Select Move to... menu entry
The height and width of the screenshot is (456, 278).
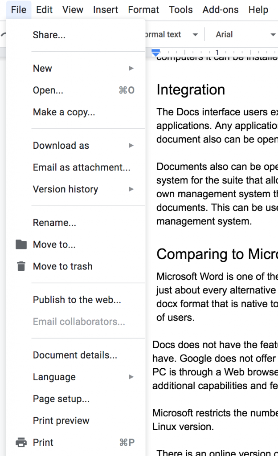(76, 244)
